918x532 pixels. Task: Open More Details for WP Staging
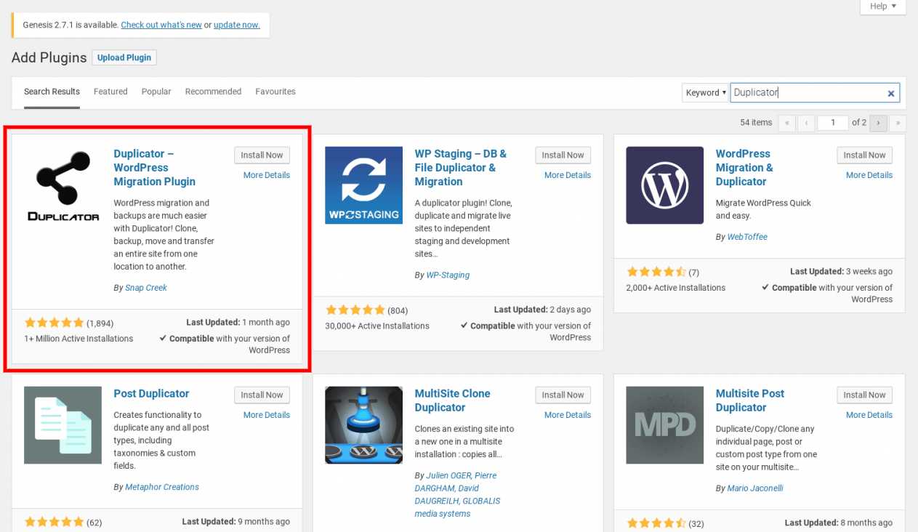point(567,174)
